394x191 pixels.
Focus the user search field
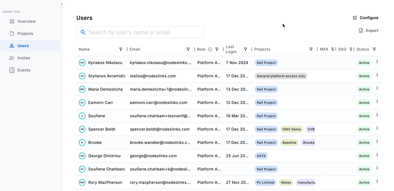tap(140, 32)
